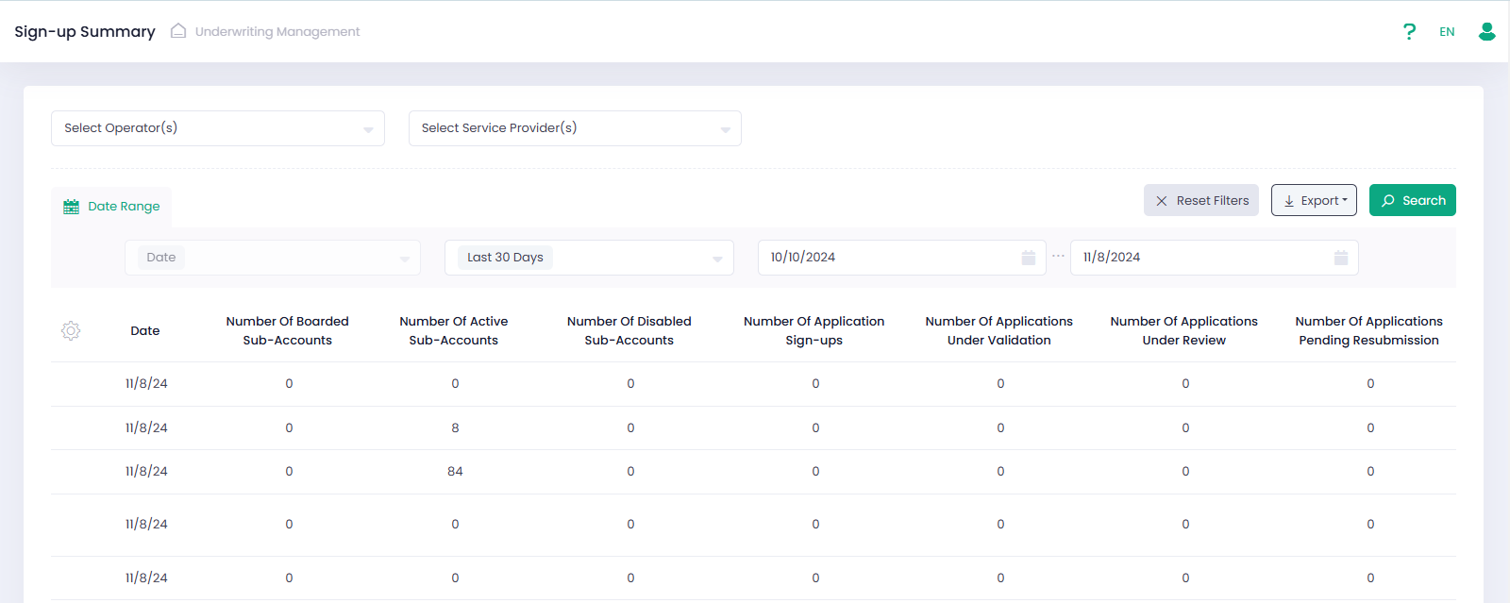The width and height of the screenshot is (1510, 603).
Task: Click into the end date field
Action: [1199, 258]
